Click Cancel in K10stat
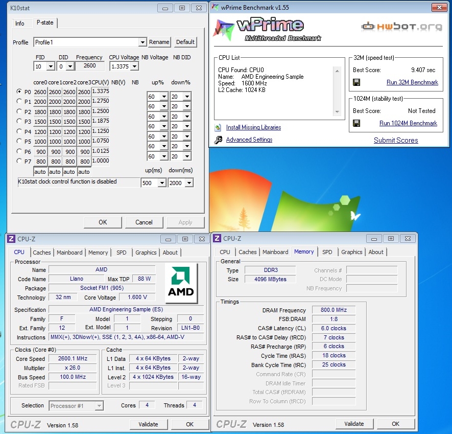 coord(144,222)
